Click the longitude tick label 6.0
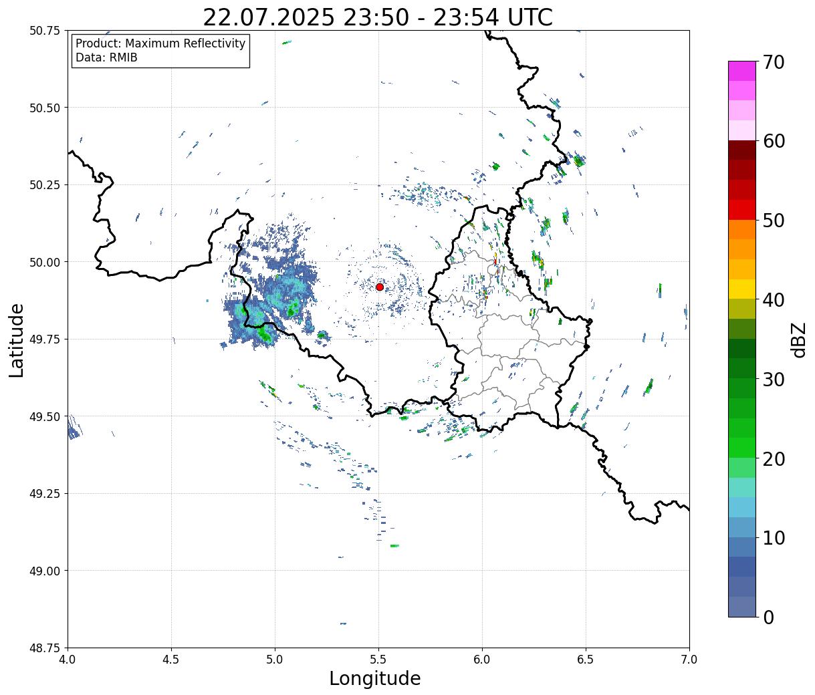Viewport: 815px width, 695px height. tap(482, 659)
